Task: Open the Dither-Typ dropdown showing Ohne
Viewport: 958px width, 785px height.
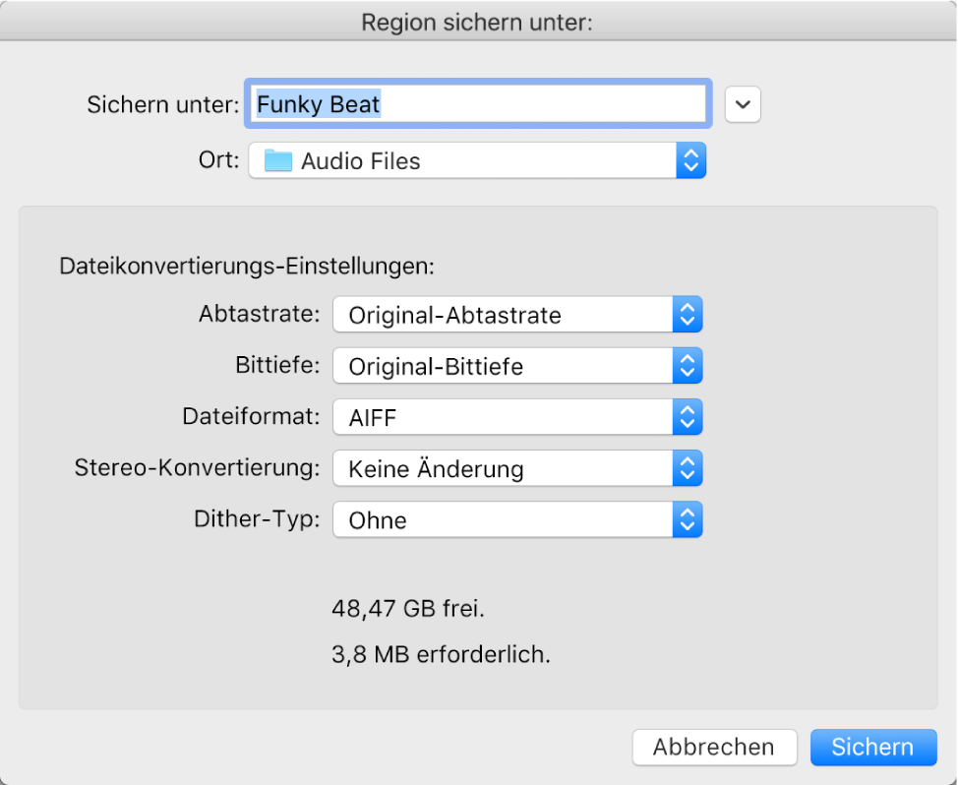Action: [x=516, y=519]
